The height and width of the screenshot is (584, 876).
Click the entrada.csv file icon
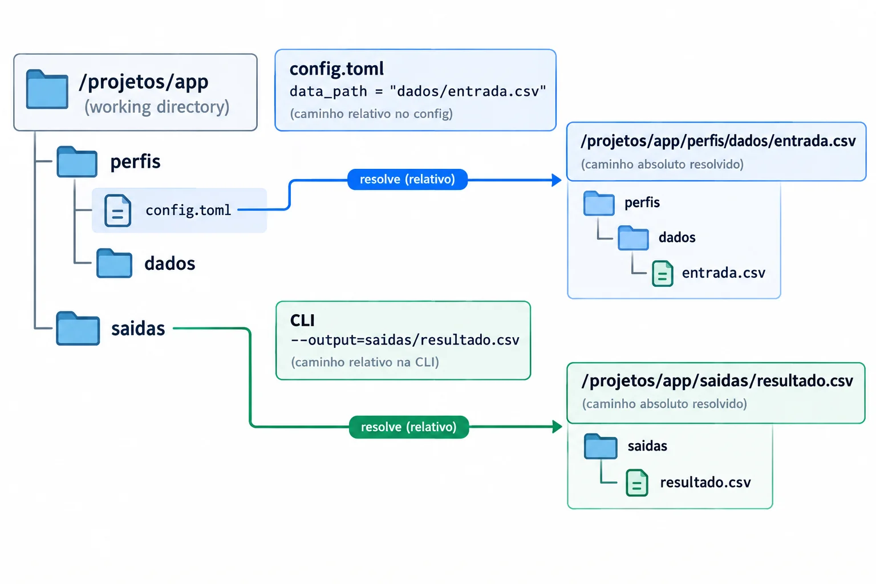663,273
